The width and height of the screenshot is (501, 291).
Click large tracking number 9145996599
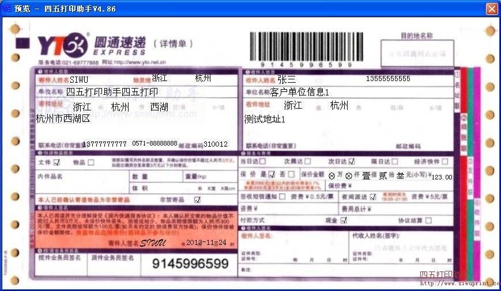(190, 263)
